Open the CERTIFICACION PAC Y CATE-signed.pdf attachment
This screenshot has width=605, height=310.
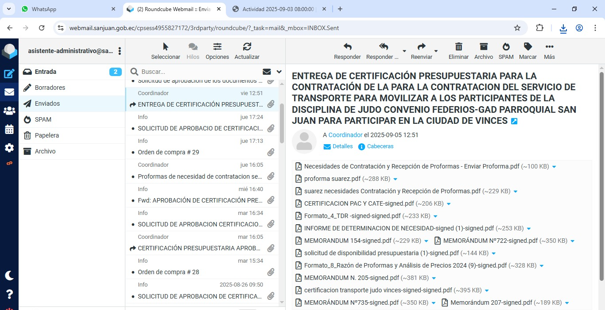click(x=359, y=203)
